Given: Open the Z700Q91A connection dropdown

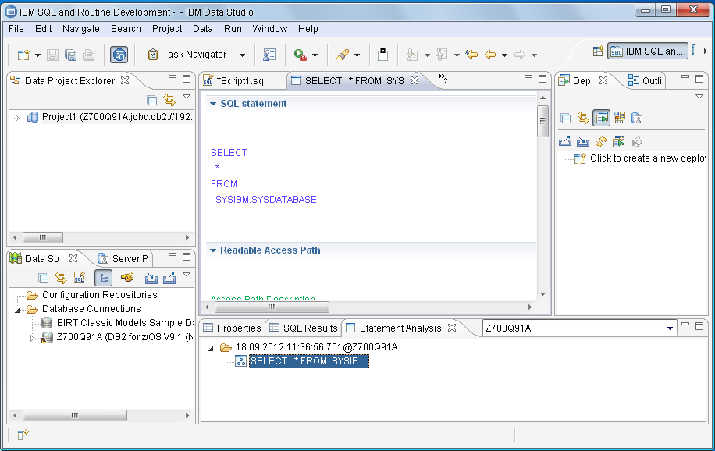Looking at the screenshot, I should pyautogui.click(x=670, y=328).
